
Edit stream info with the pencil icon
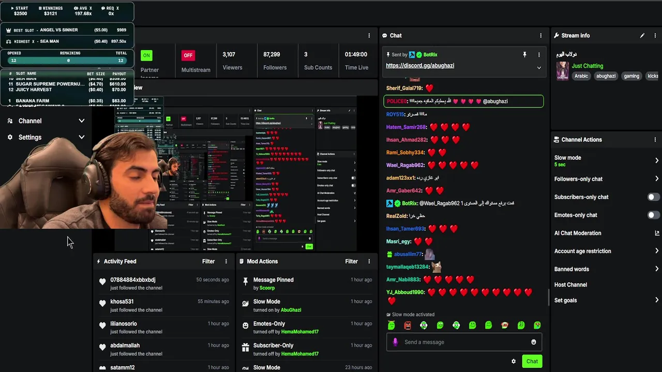(x=642, y=36)
